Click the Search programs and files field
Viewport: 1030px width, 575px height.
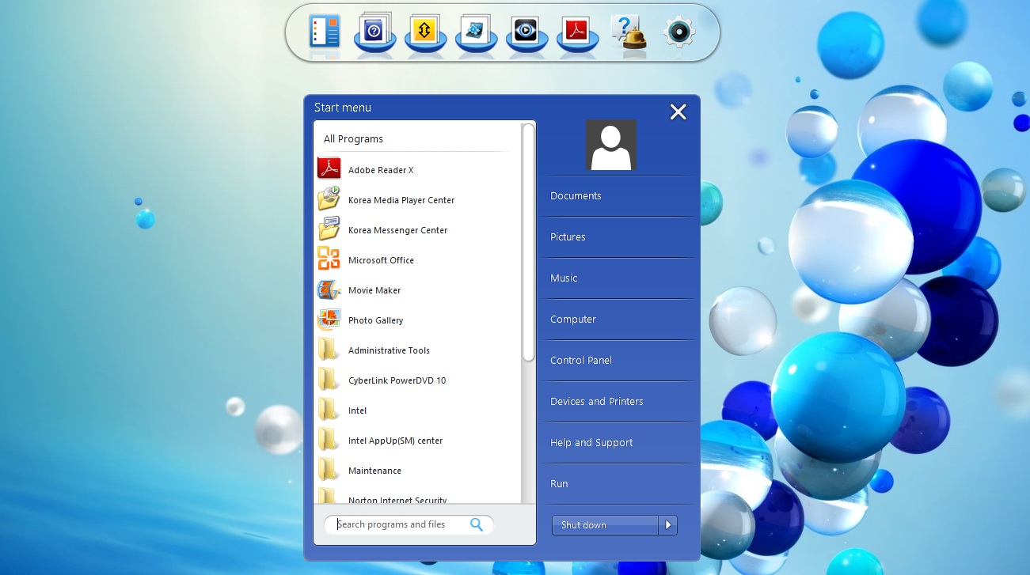[x=400, y=524]
